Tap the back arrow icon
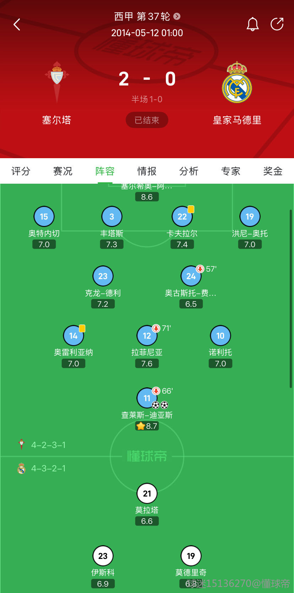The width and height of the screenshot is (294, 593). coord(17,24)
